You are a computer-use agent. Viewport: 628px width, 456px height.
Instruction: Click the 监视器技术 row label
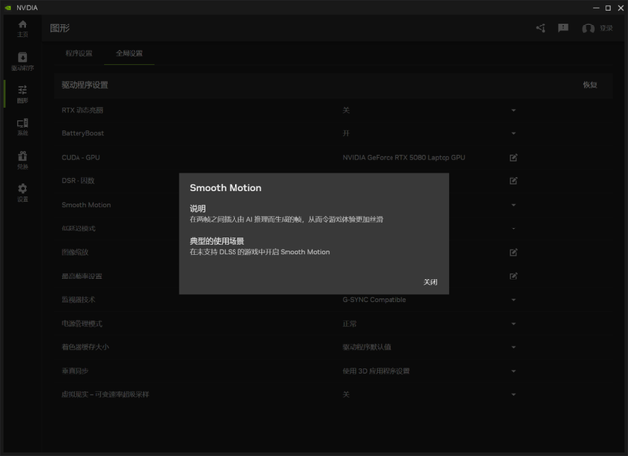pyautogui.click(x=78, y=300)
